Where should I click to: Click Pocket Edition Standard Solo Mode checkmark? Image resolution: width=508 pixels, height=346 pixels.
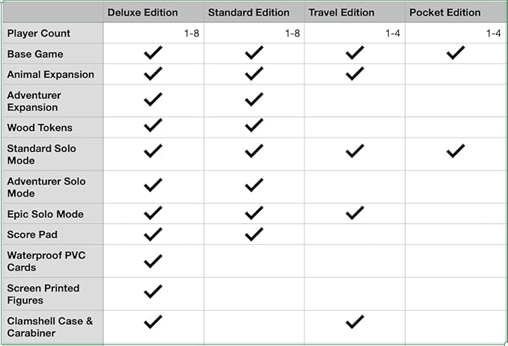(x=455, y=151)
